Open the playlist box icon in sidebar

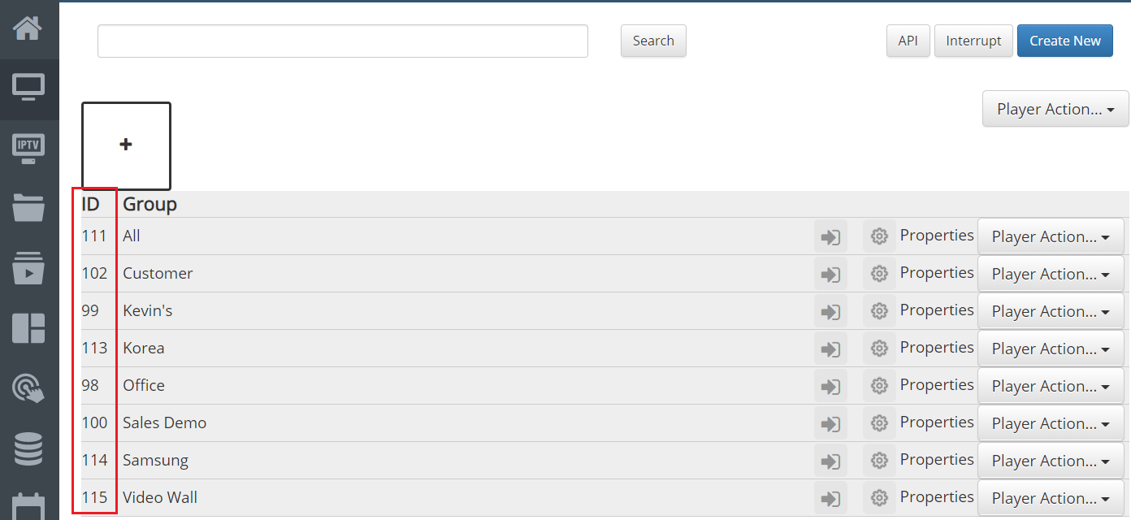(x=28, y=268)
